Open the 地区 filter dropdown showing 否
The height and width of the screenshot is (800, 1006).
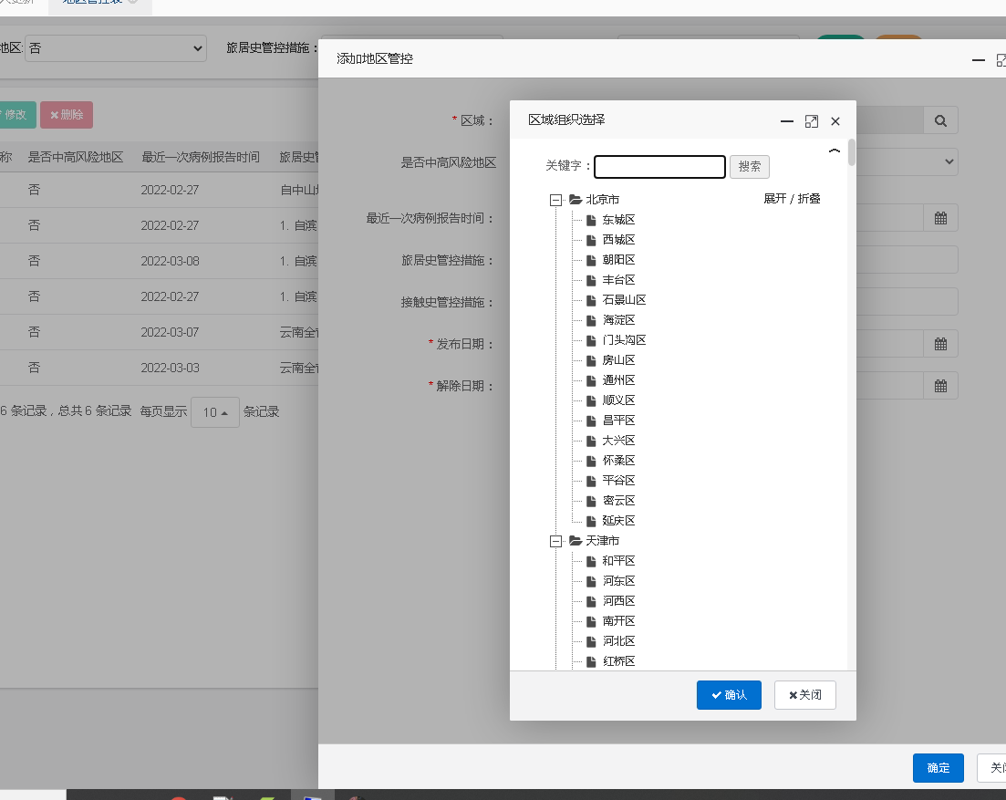(x=116, y=48)
